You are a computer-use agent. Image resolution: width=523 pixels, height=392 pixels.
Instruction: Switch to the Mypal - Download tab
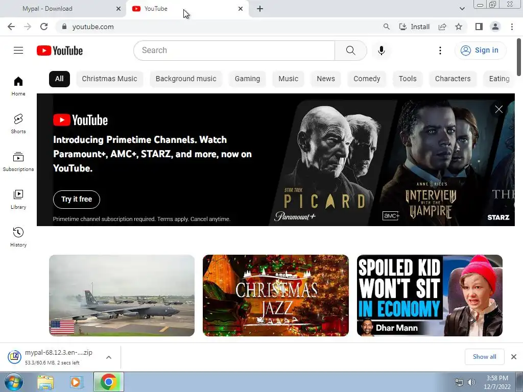[63, 9]
